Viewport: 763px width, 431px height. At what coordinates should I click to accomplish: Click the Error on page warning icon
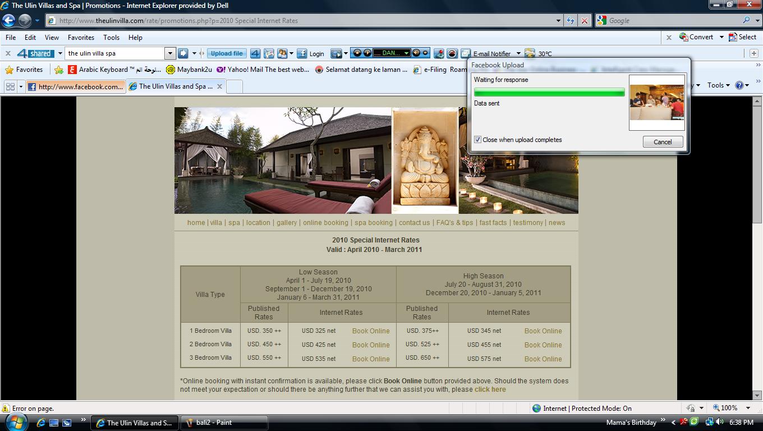[6, 409]
